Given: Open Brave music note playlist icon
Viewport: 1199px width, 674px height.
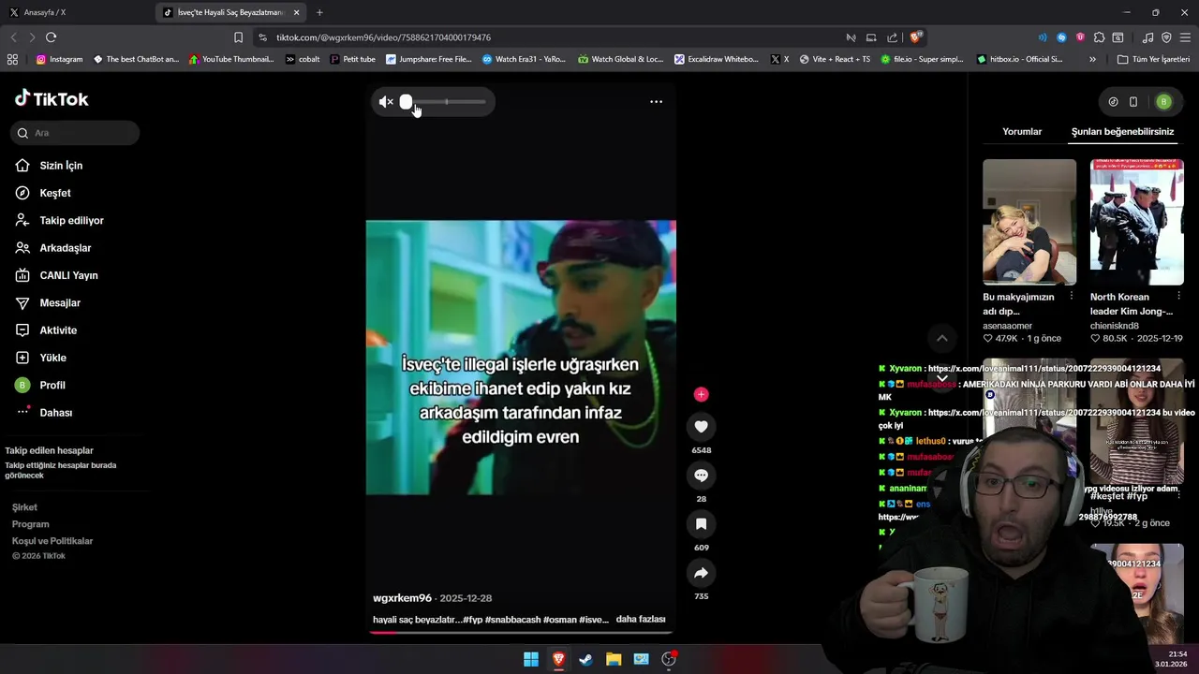Looking at the screenshot, I should (1147, 37).
